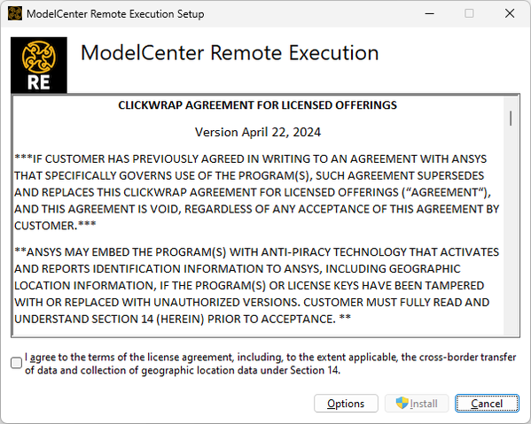Check the license agreement checkbox

pyautogui.click(x=16, y=363)
